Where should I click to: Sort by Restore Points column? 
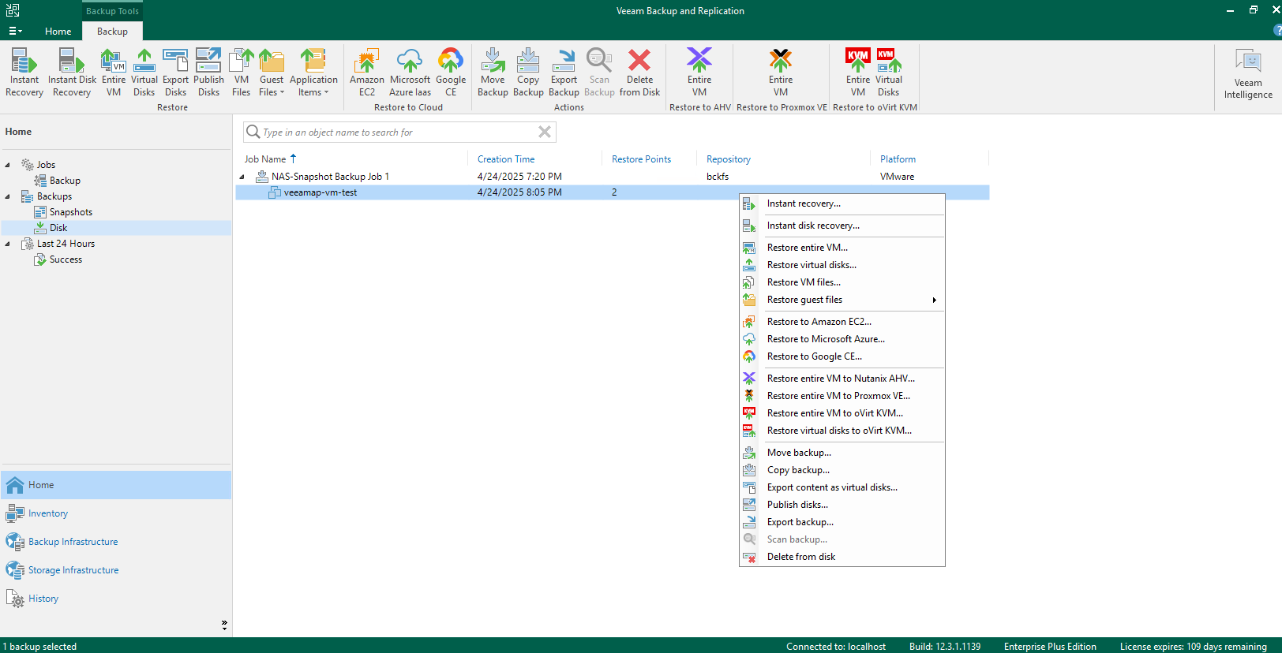pos(641,159)
